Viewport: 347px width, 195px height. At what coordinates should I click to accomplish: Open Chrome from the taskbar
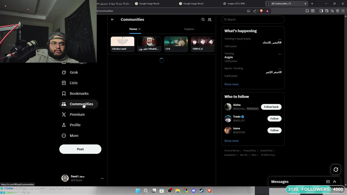[186, 191]
